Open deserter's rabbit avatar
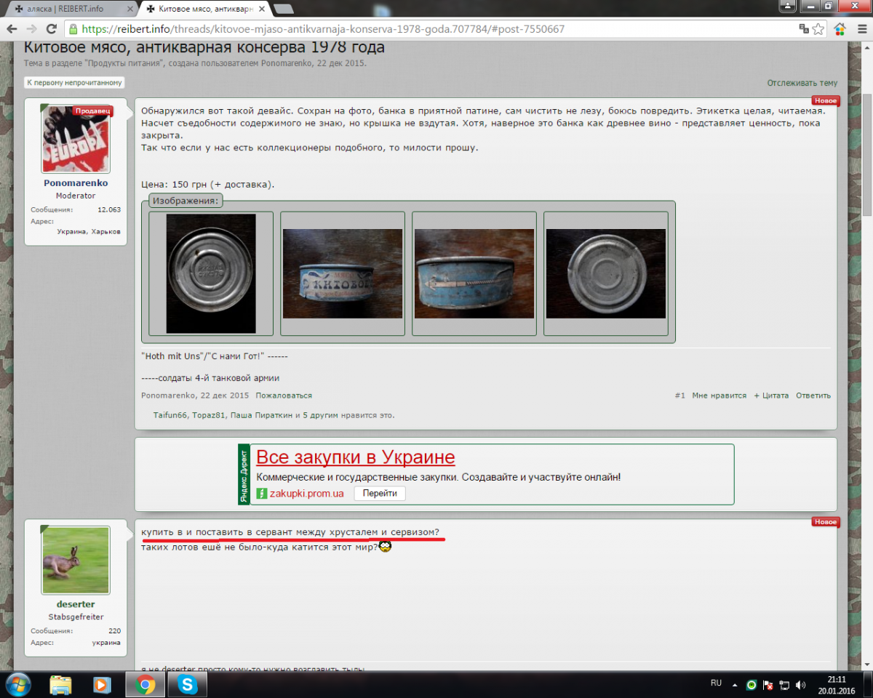The image size is (873, 698). (76, 560)
